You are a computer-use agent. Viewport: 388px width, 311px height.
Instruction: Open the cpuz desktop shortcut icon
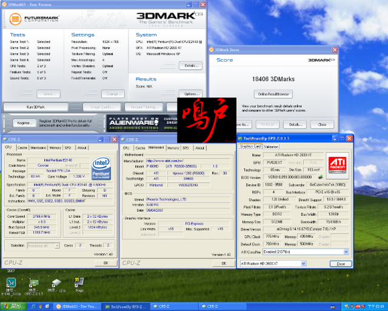pyautogui.click(x=56, y=286)
